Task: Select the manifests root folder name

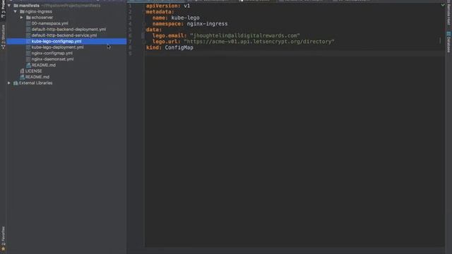Action: tap(29, 6)
